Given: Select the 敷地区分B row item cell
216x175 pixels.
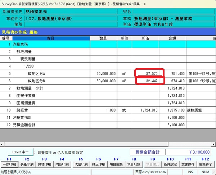Looking at the screenshot, I should (x=51, y=81).
